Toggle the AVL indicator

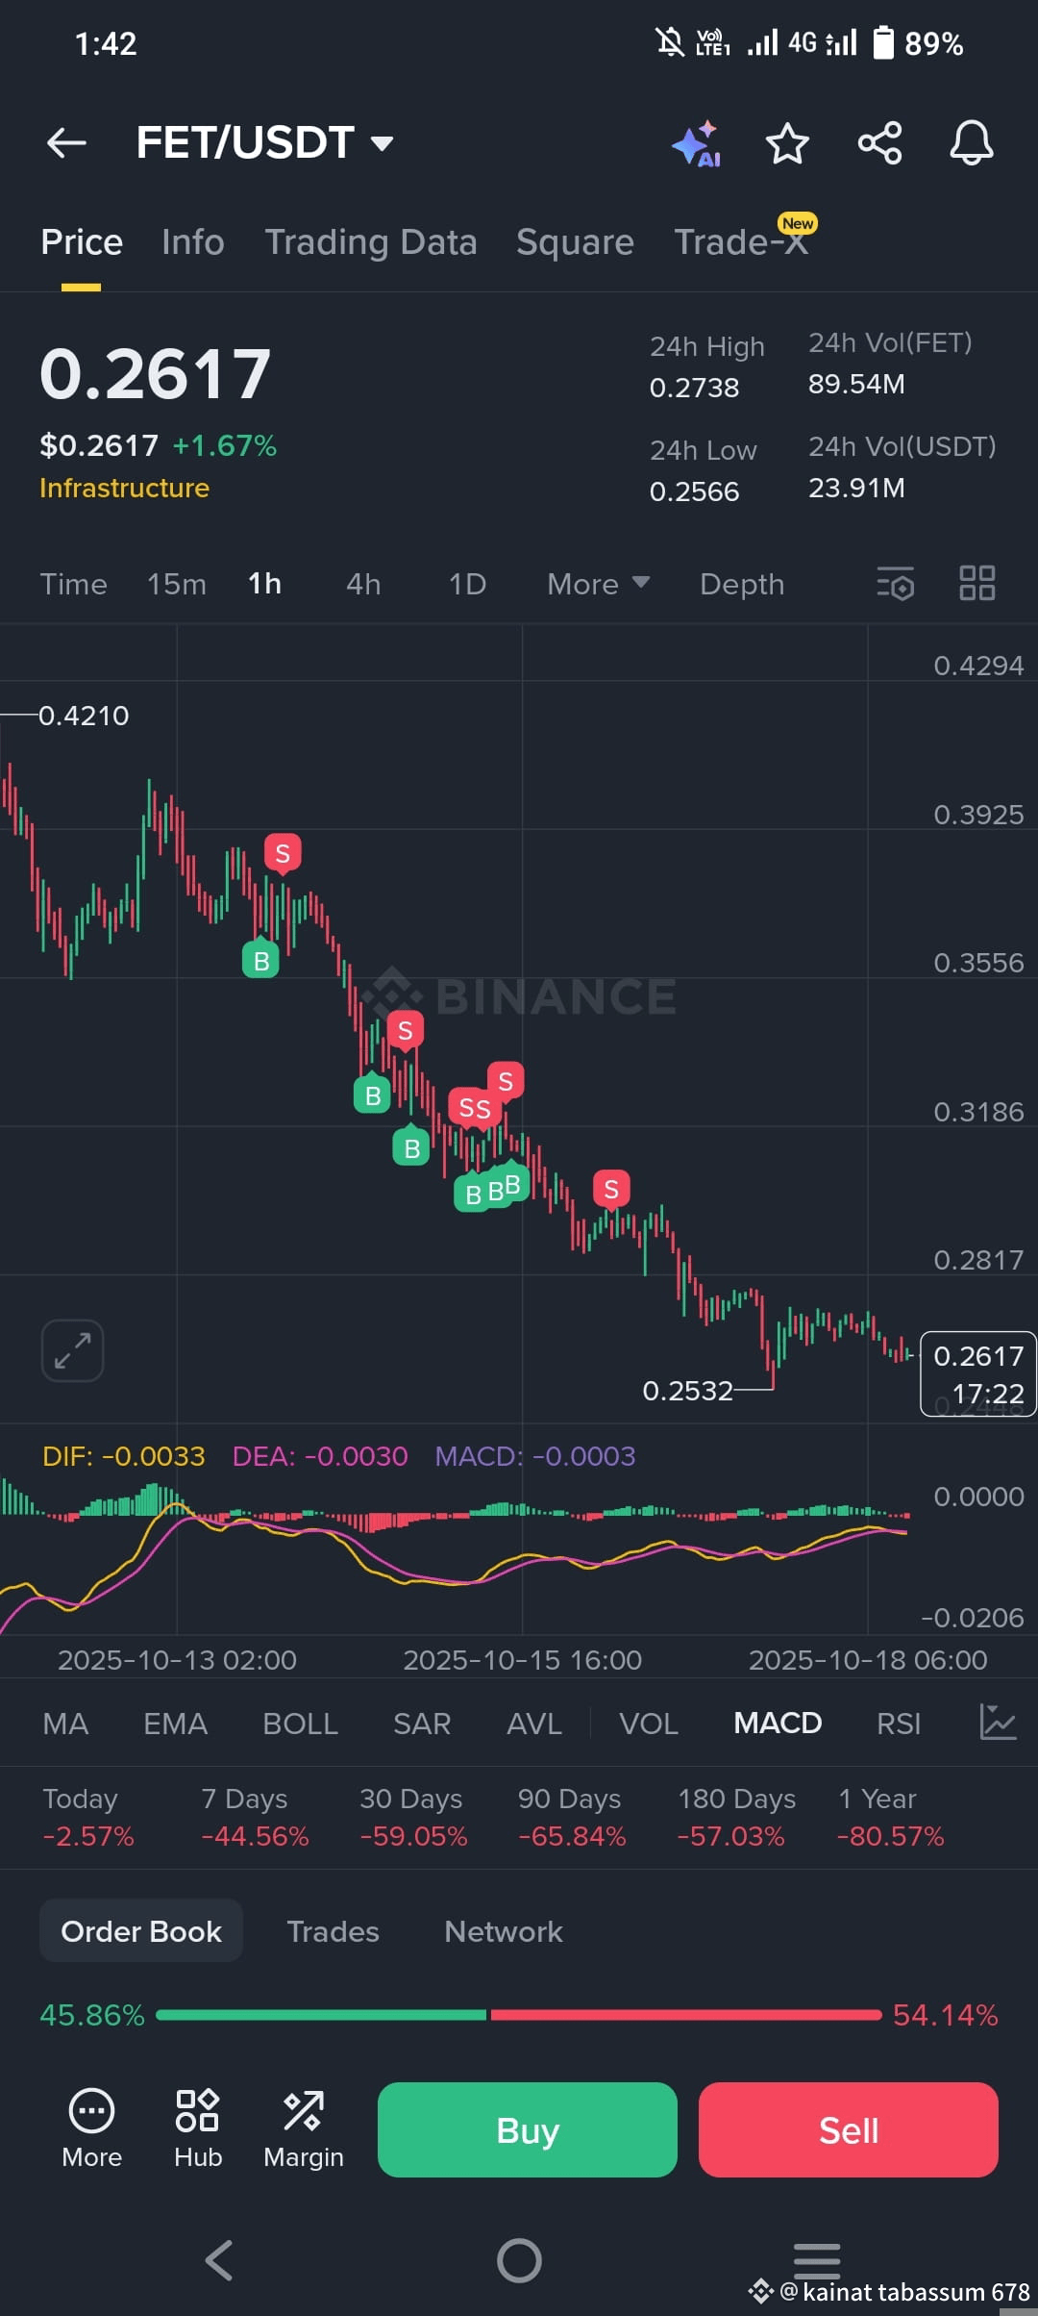534,1723
